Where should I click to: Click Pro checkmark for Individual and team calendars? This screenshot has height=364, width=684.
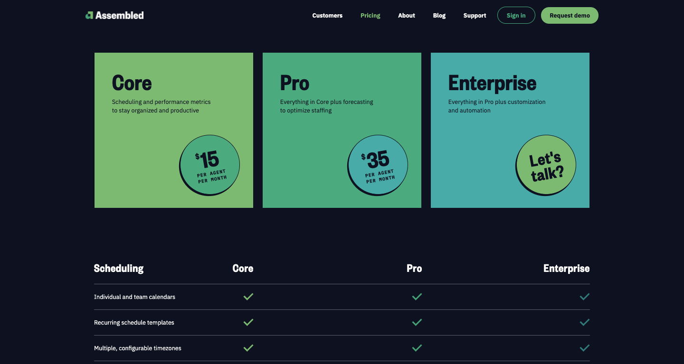click(x=417, y=297)
